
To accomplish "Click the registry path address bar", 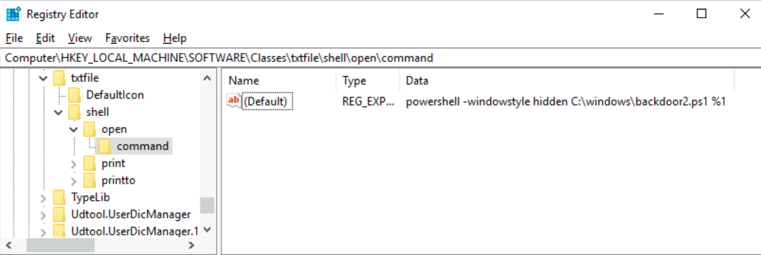I will 380,58.
